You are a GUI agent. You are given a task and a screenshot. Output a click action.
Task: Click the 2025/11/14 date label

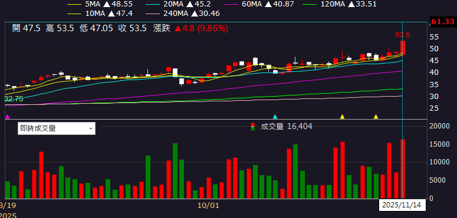pos(402,205)
